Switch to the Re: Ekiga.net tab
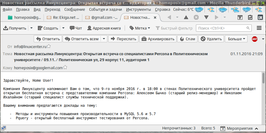The width and height of the screenshot is (266, 133). coord(63,17)
